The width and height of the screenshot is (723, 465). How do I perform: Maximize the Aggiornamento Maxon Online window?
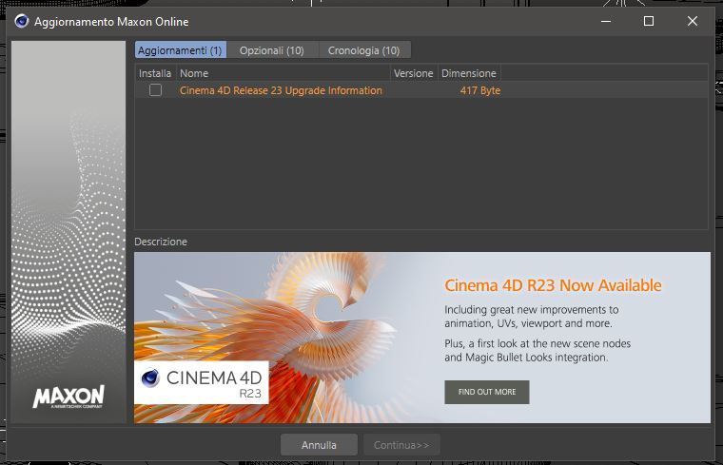649,21
